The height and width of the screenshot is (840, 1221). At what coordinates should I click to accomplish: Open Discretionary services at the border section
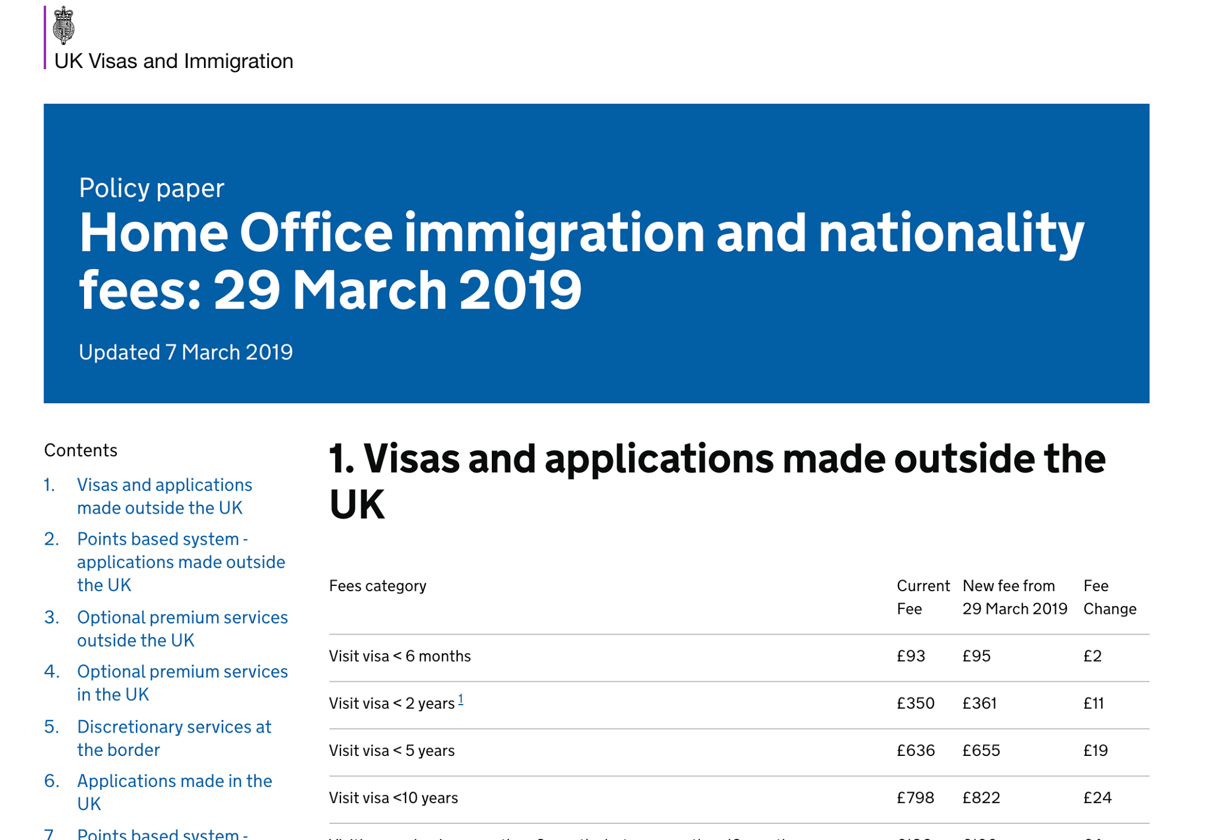tap(174, 738)
